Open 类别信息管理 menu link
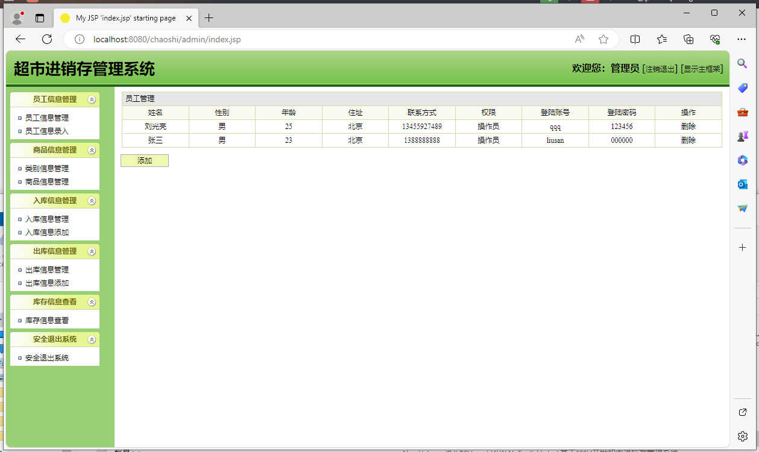Screen dimensions: 759x452 (47, 169)
